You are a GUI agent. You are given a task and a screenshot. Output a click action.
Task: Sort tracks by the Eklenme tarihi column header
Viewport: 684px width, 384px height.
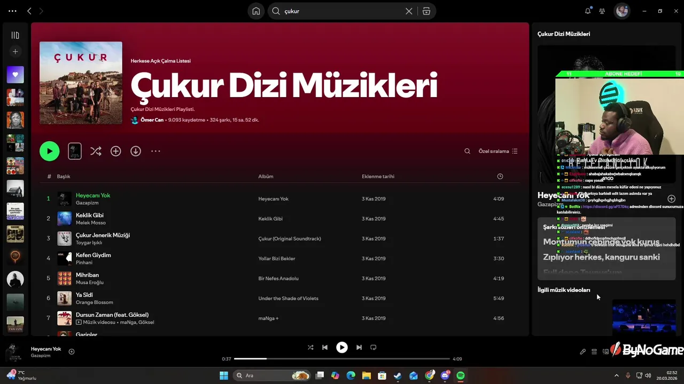coord(378,177)
